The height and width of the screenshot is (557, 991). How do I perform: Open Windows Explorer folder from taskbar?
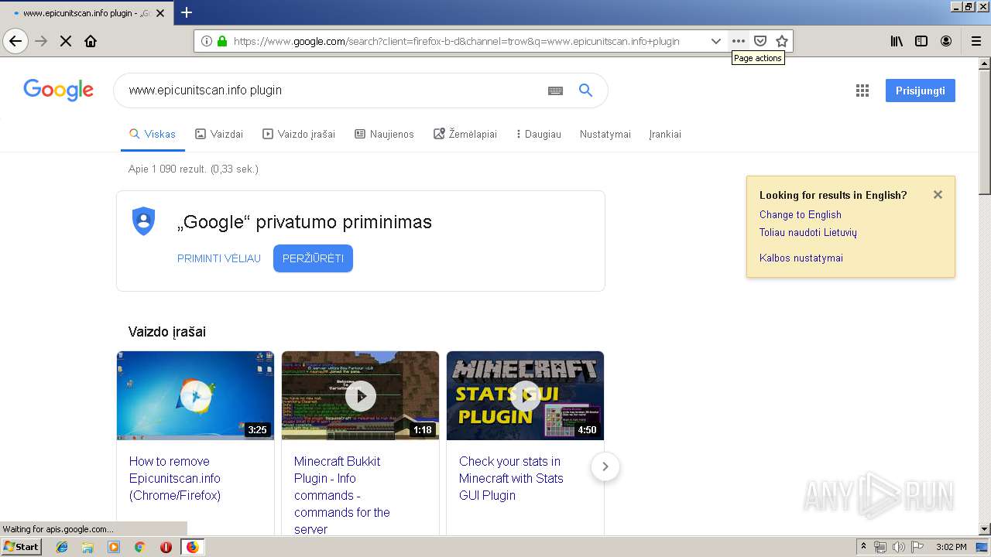click(x=87, y=547)
